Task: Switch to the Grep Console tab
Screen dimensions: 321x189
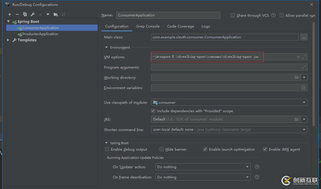Action: click(148, 26)
